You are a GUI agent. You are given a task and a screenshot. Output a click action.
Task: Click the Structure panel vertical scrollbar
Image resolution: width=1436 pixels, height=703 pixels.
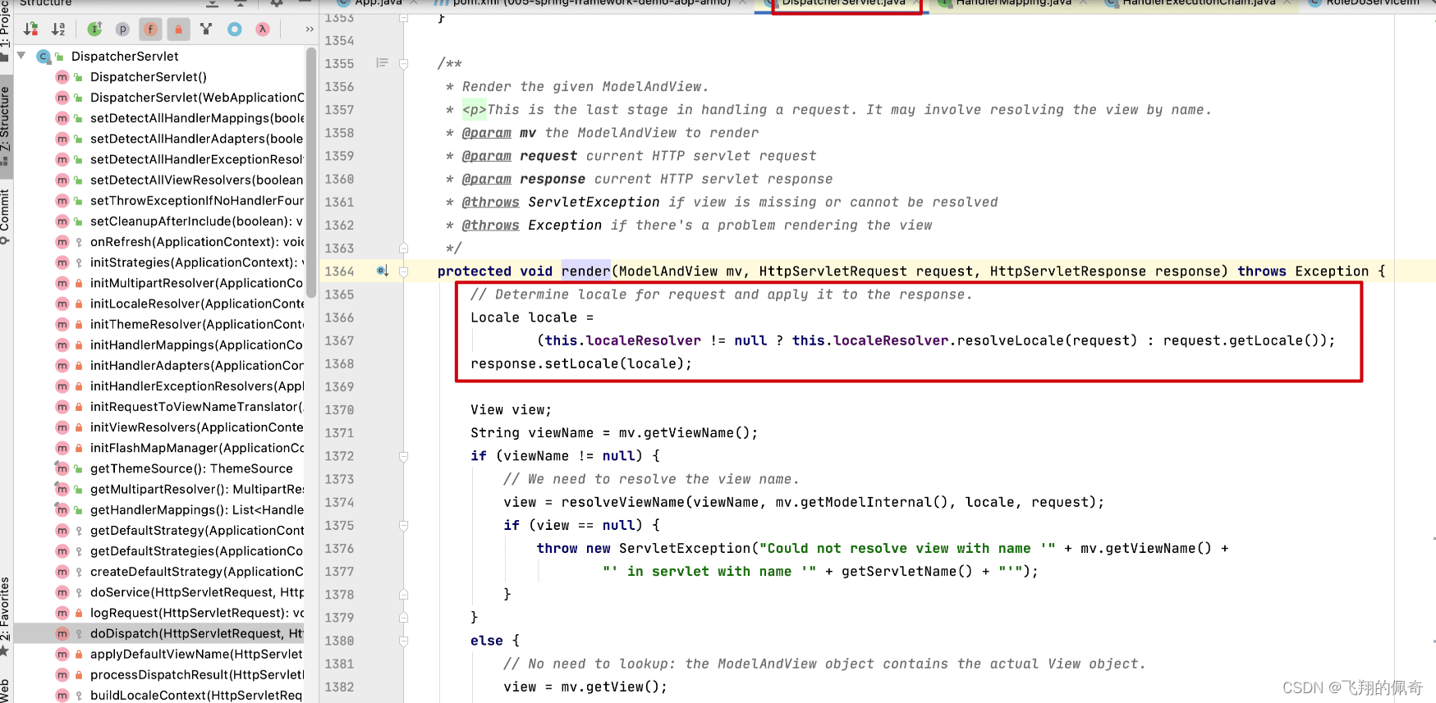311,172
